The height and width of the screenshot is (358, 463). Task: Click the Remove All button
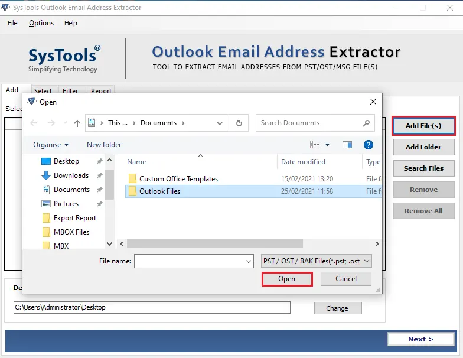[x=423, y=211]
